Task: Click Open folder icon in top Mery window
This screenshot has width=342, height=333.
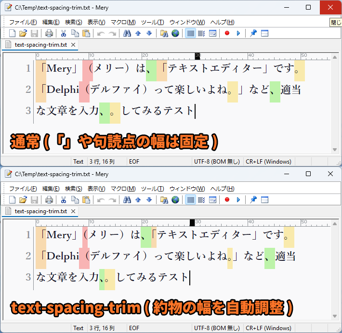Action: [23, 33]
